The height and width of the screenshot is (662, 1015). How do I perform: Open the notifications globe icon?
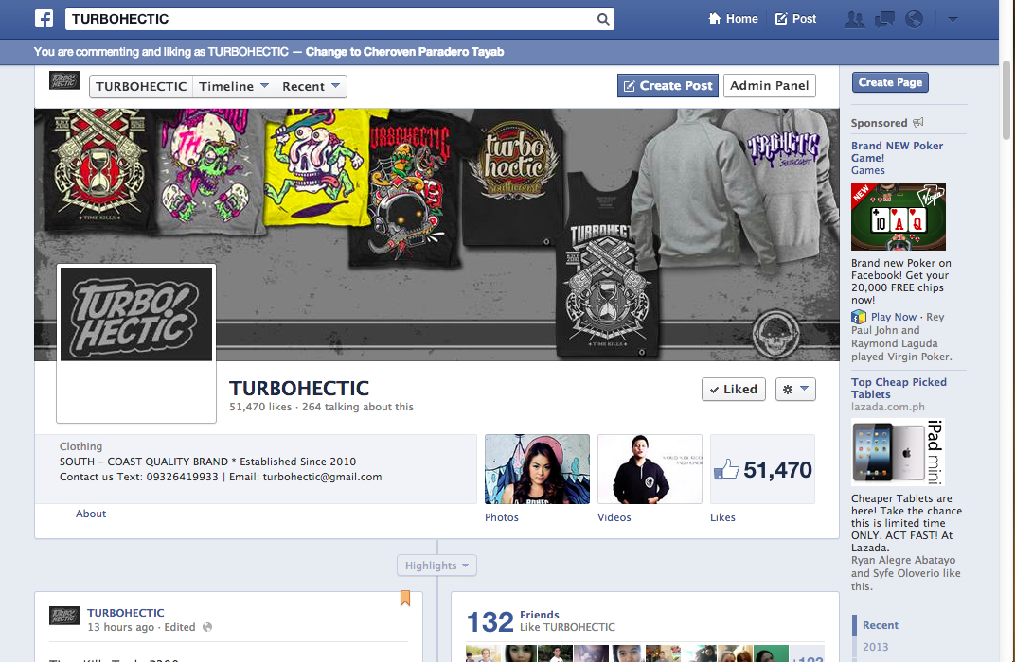(914, 20)
